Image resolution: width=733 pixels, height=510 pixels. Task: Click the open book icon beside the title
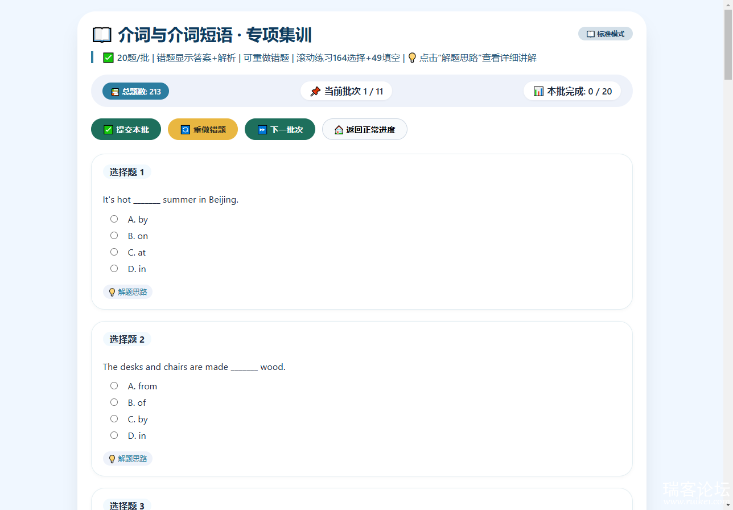click(x=102, y=35)
